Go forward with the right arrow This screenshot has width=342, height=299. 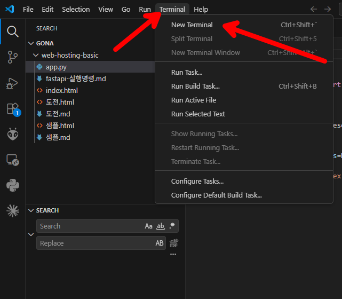click(x=328, y=9)
